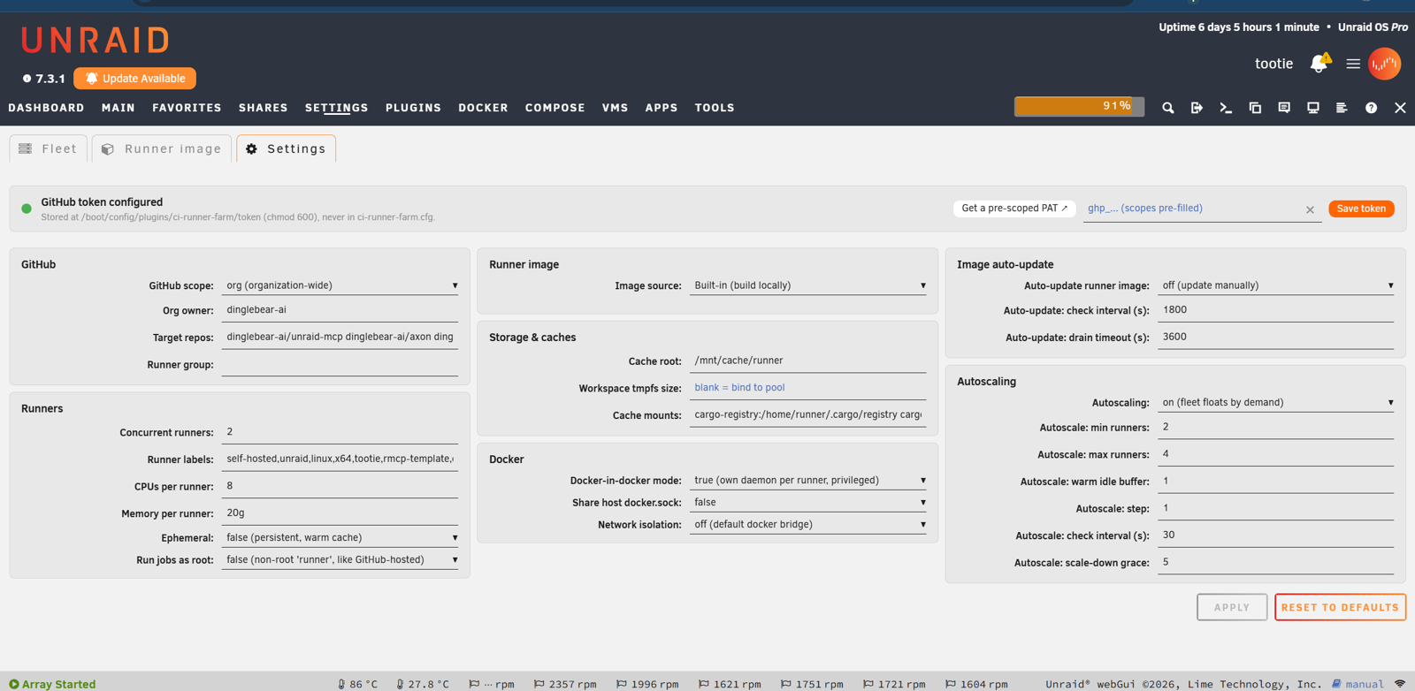Image resolution: width=1415 pixels, height=691 pixels.
Task: Click the UNRAID logo
Action: 96,40
